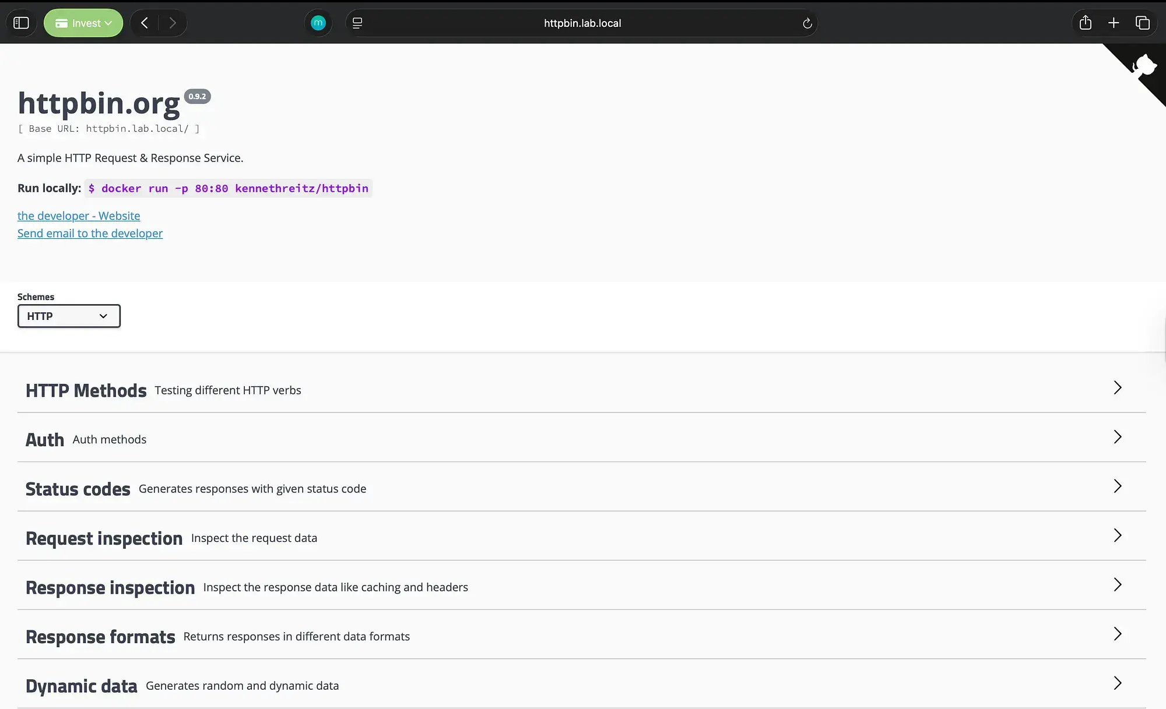Open the Invest tab group dropdown
This screenshot has width=1166, height=709.
point(83,23)
